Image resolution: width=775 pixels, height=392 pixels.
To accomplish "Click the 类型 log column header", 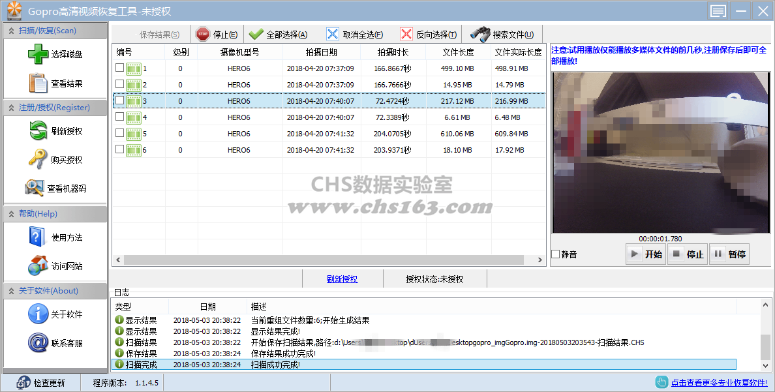I will click(x=140, y=307).
